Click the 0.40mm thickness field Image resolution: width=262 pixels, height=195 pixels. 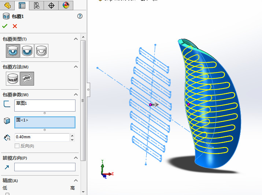(x=42, y=137)
